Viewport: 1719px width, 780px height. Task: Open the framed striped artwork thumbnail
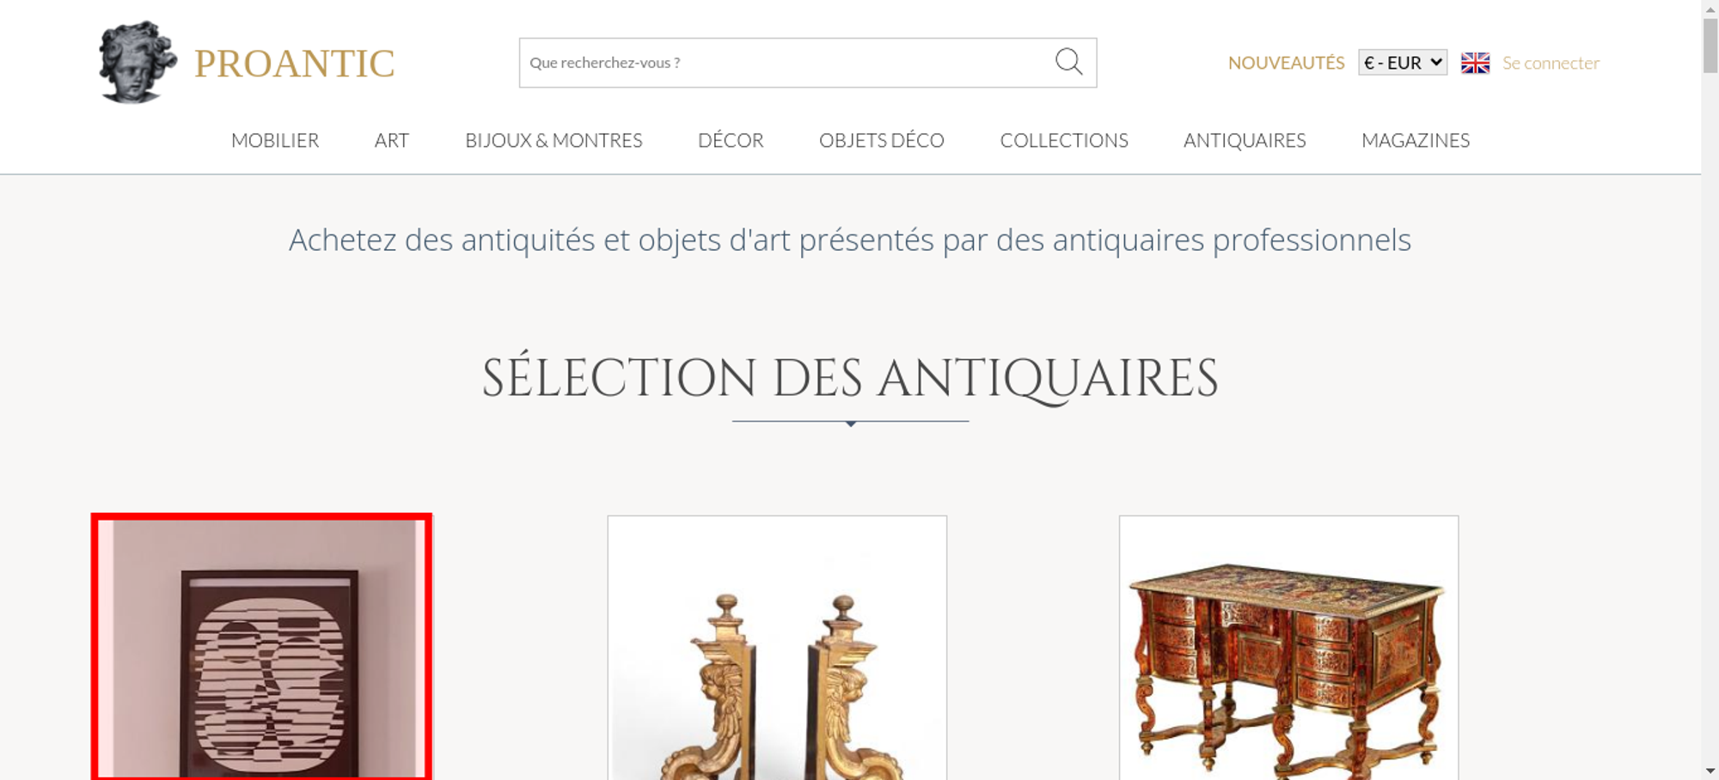tap(261, 648)
